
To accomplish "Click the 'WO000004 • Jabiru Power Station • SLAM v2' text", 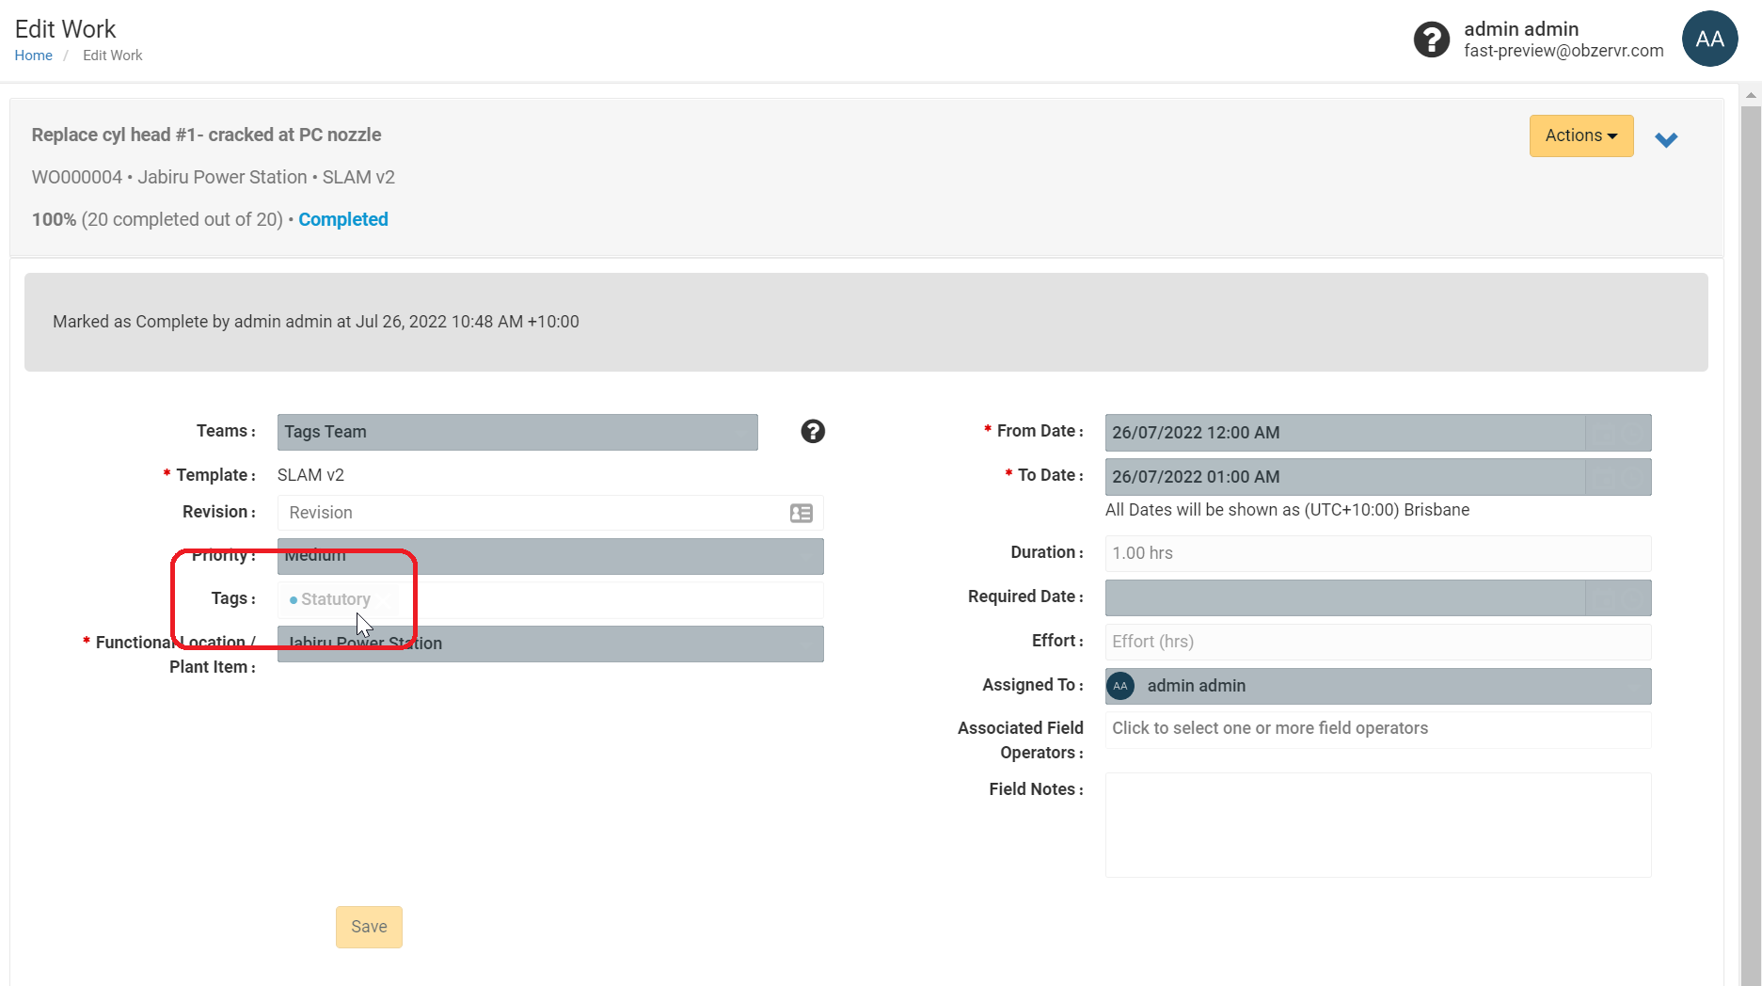I will click(214, 177).
